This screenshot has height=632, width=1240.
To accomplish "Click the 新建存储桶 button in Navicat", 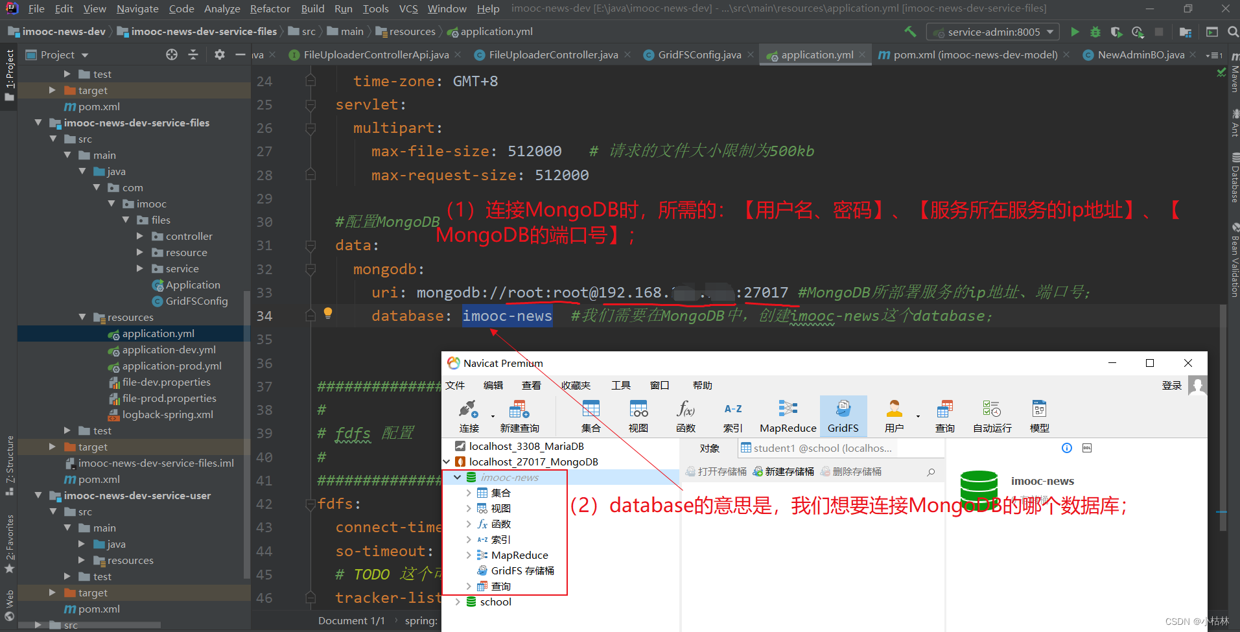I will pos(784,471).
